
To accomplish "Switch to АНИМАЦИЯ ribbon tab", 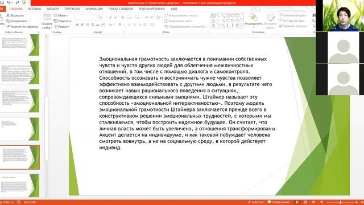I will [x=94, y=9].
